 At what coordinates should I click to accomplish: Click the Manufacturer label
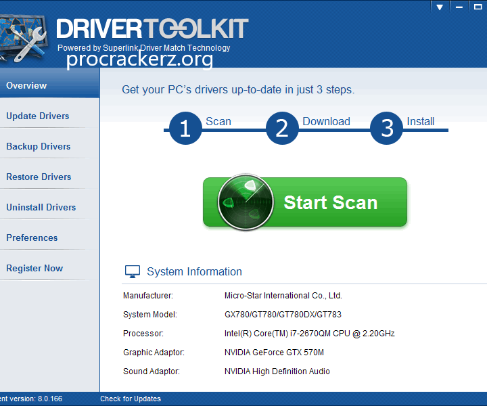click(x=148, y=296)
